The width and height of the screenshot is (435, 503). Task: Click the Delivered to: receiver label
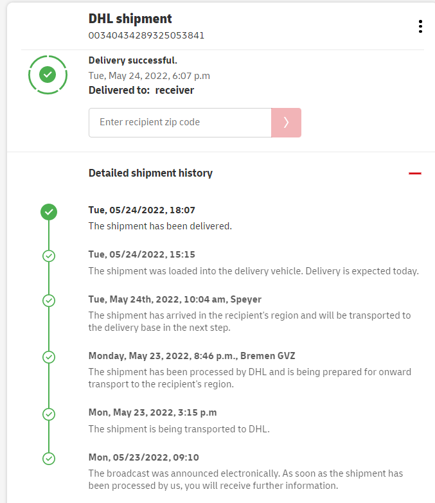tap(141, 91)
